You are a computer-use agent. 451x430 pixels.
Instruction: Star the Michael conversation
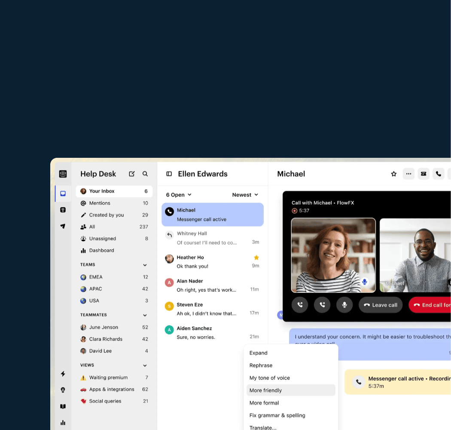(394, 174)
